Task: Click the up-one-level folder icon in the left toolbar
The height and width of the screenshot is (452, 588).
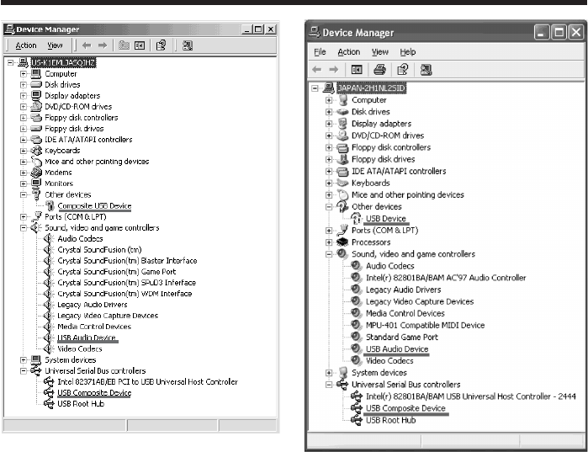Action: coord(124,45)
